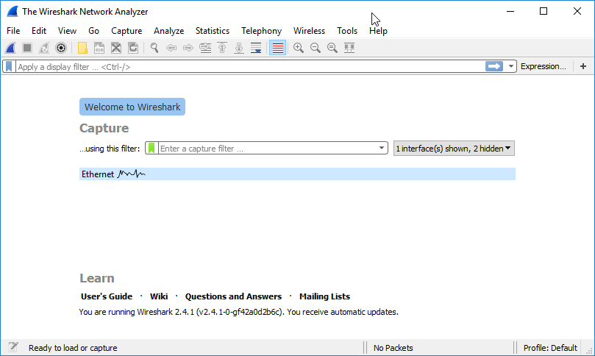Minimize the Wireshark window
The image size is (595, 356).
tap(510, 11)
